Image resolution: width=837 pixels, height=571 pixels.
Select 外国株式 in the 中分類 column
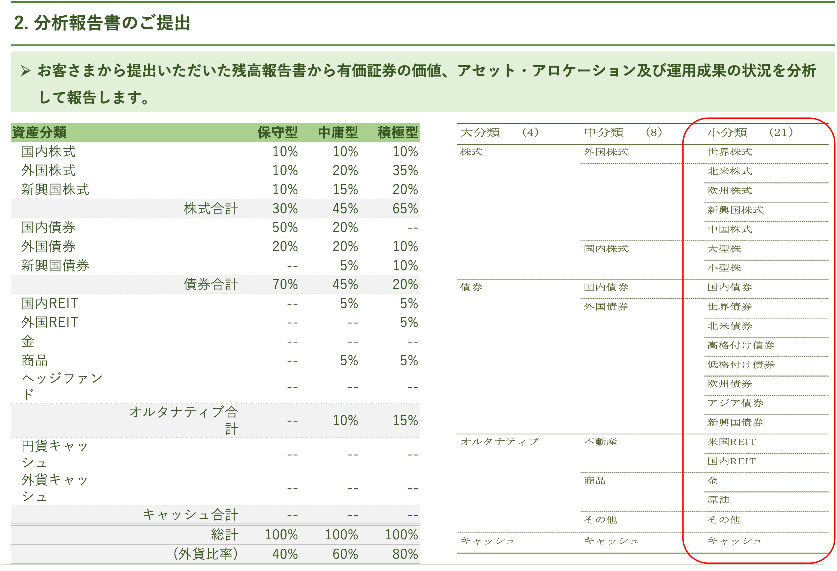pyautogui.click(x=606, y=152)
